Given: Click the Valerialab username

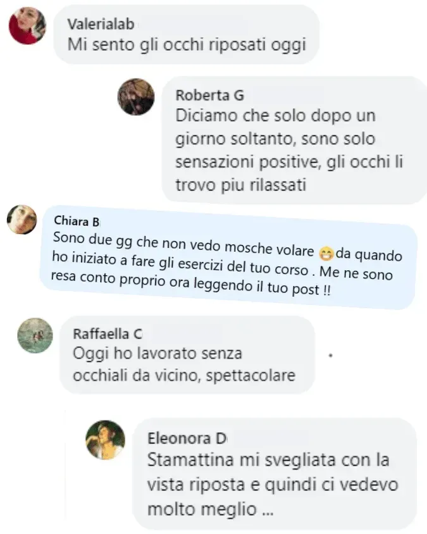Looking at the screenshot, I should (101, 24).
